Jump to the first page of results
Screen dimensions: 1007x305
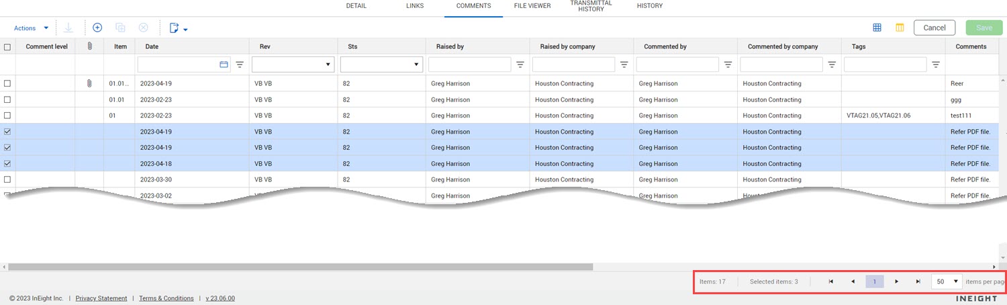tap(830, 281)
